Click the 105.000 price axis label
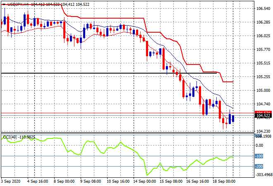The image size is (273, 186). (x=263, y=91)
